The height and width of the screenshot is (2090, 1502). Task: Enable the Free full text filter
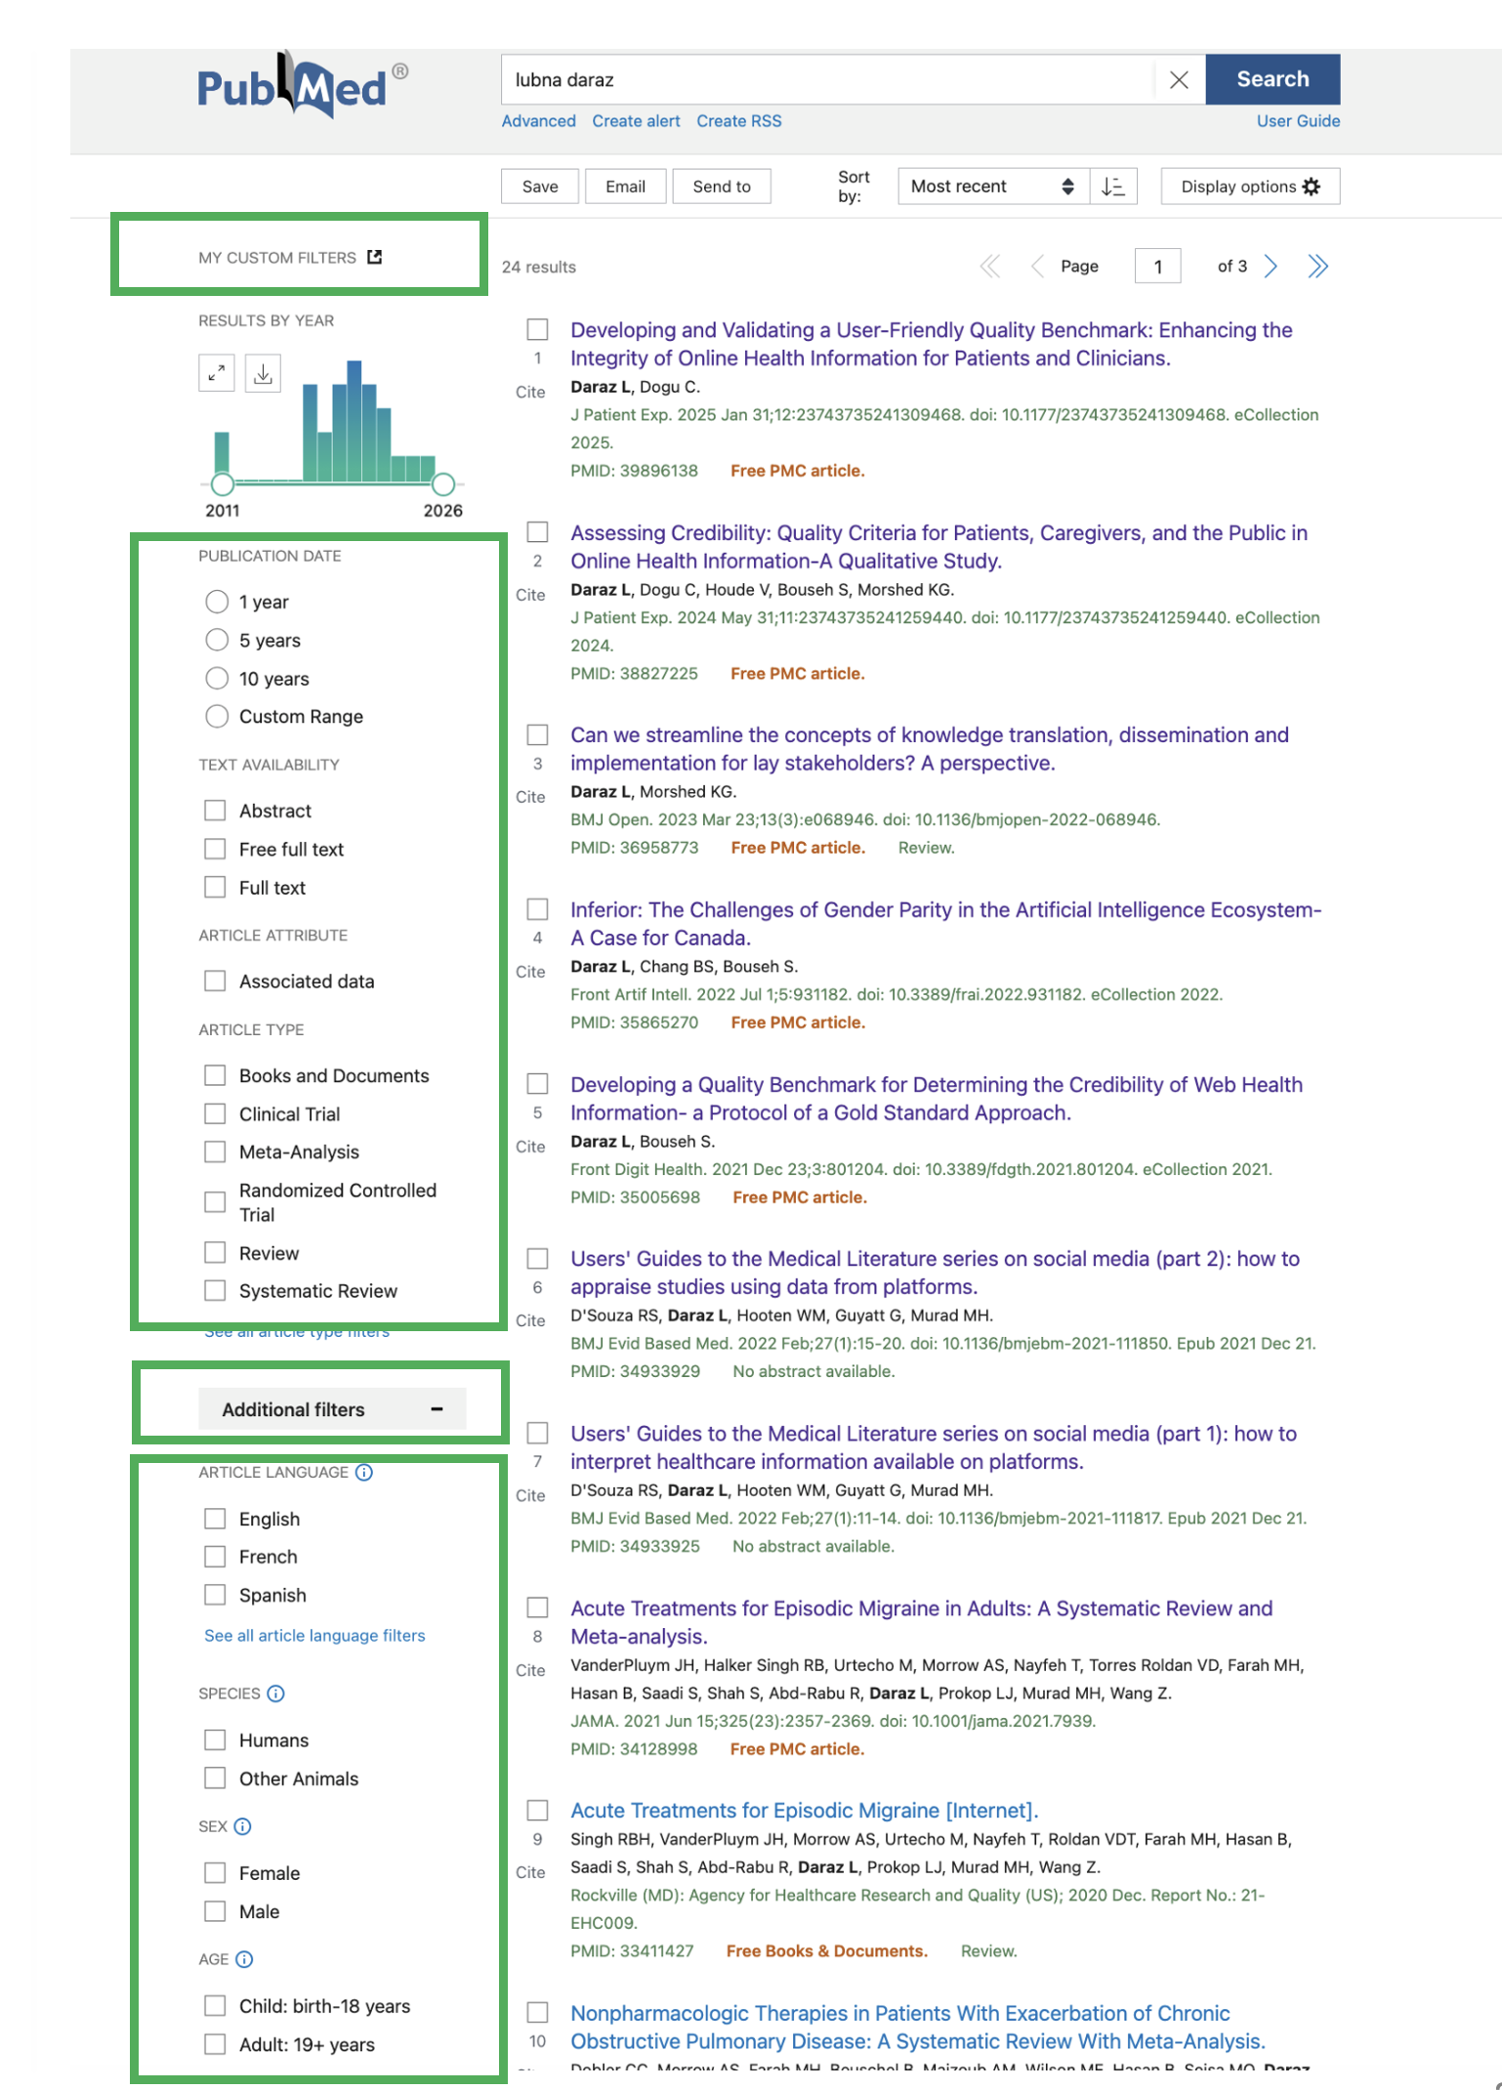click(x=215, y=850)
